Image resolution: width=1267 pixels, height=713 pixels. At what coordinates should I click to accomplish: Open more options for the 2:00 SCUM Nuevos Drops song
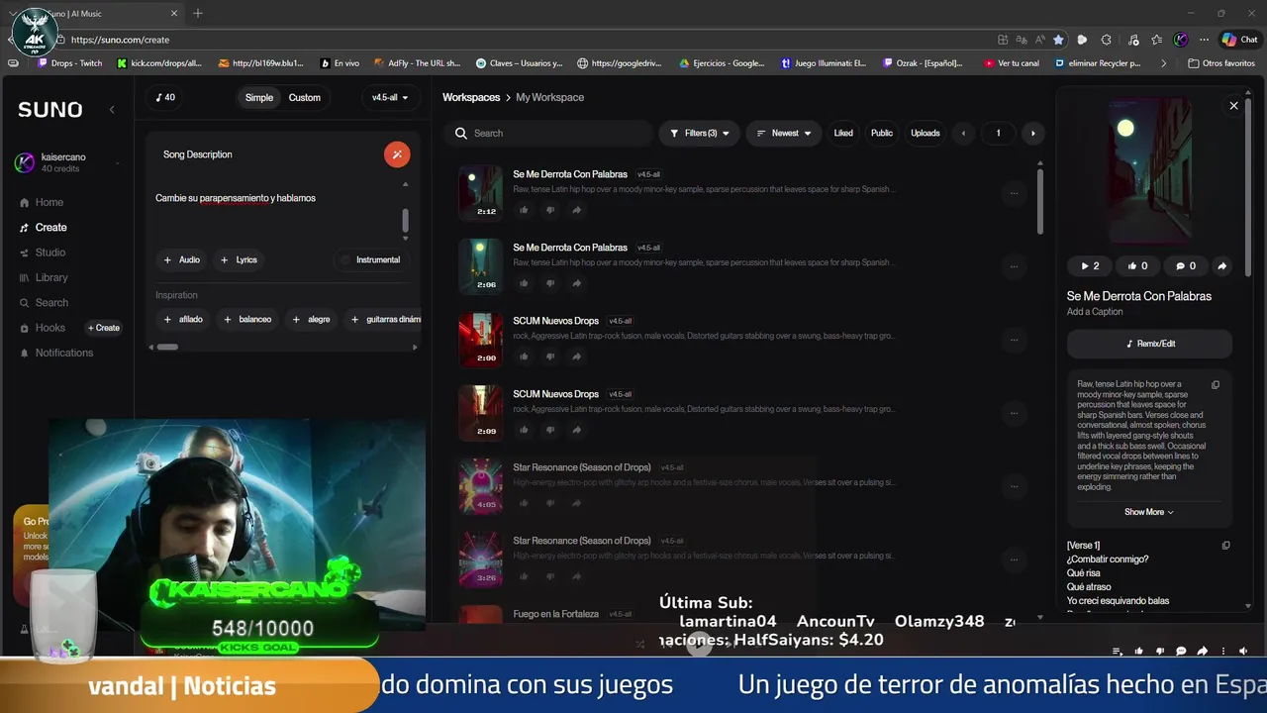click(1014, 340)
